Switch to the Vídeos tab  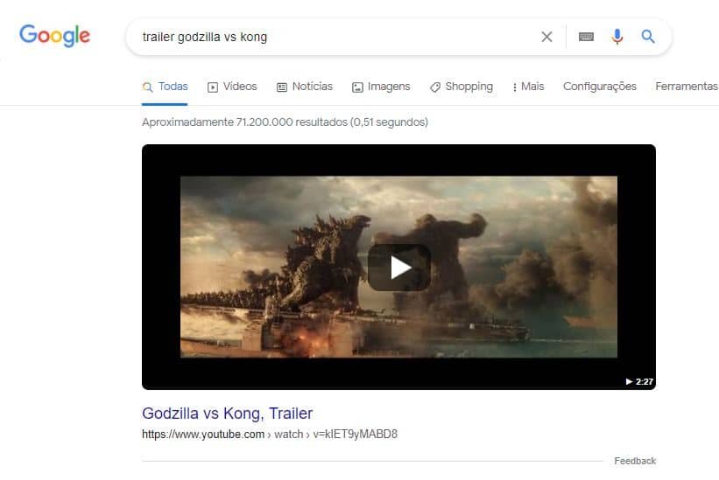(232, 87)
